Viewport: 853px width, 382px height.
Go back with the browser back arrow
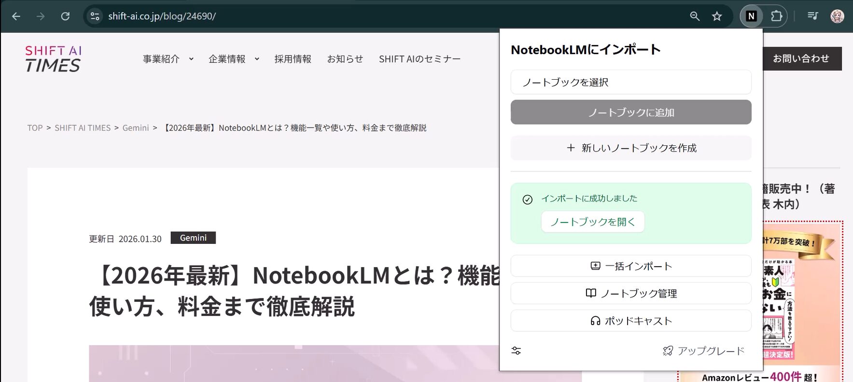click(16, 16)
